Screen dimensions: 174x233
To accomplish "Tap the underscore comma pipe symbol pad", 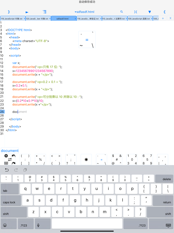I will point(162,159).
